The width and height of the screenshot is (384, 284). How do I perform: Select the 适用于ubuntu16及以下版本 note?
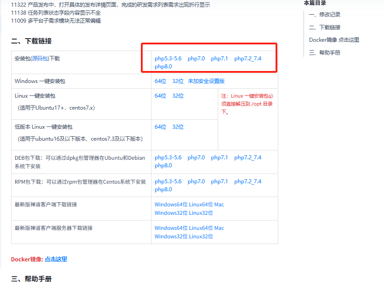80,139
